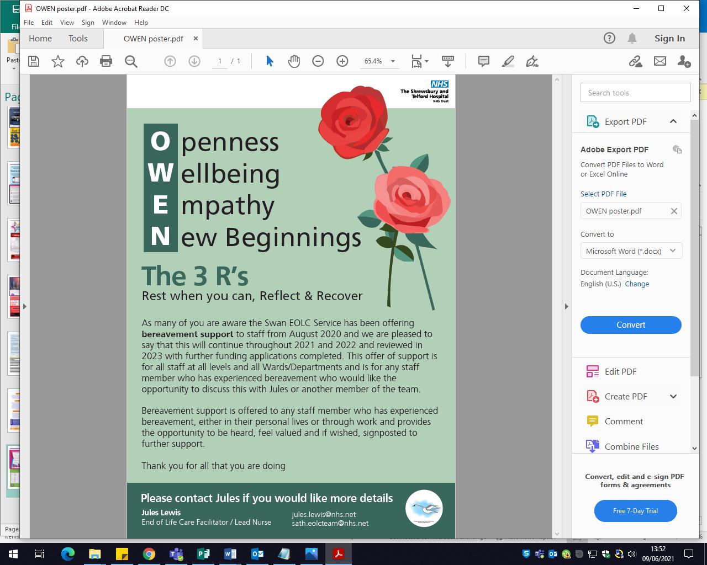Click the current page number field
This screenshot has height=565, width=707.
click(220, 61)
